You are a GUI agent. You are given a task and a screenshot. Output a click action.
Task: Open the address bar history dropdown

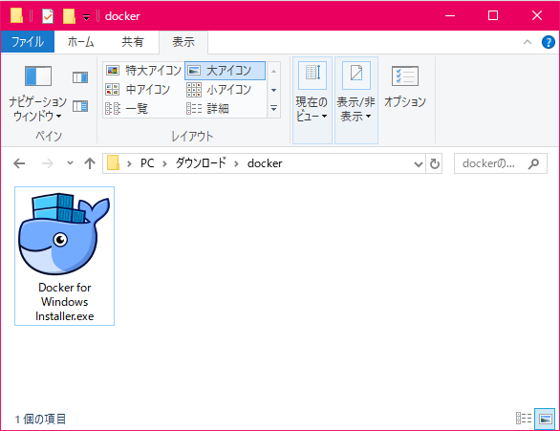[x=419, y=164]
